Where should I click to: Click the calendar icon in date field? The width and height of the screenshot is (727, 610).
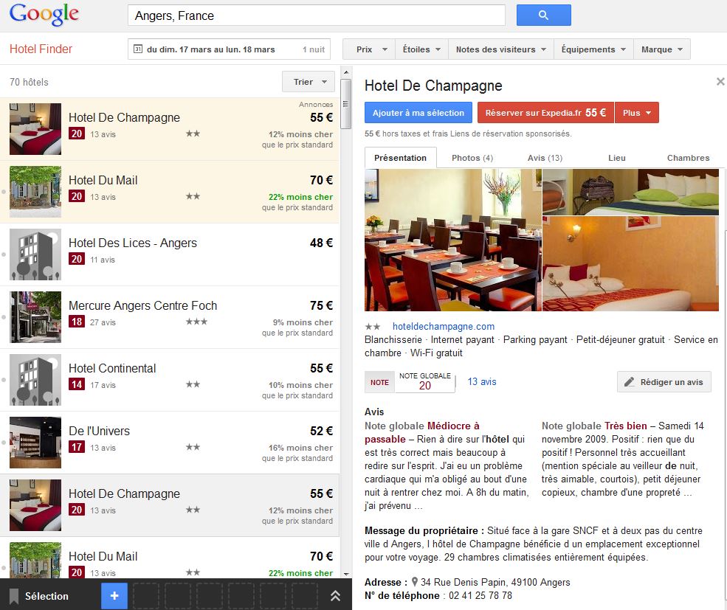click(x=138, y=49)
